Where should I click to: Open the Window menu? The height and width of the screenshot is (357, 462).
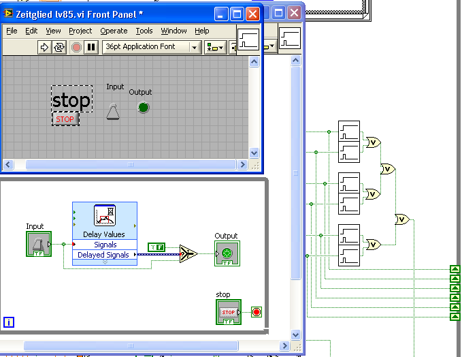174,31
